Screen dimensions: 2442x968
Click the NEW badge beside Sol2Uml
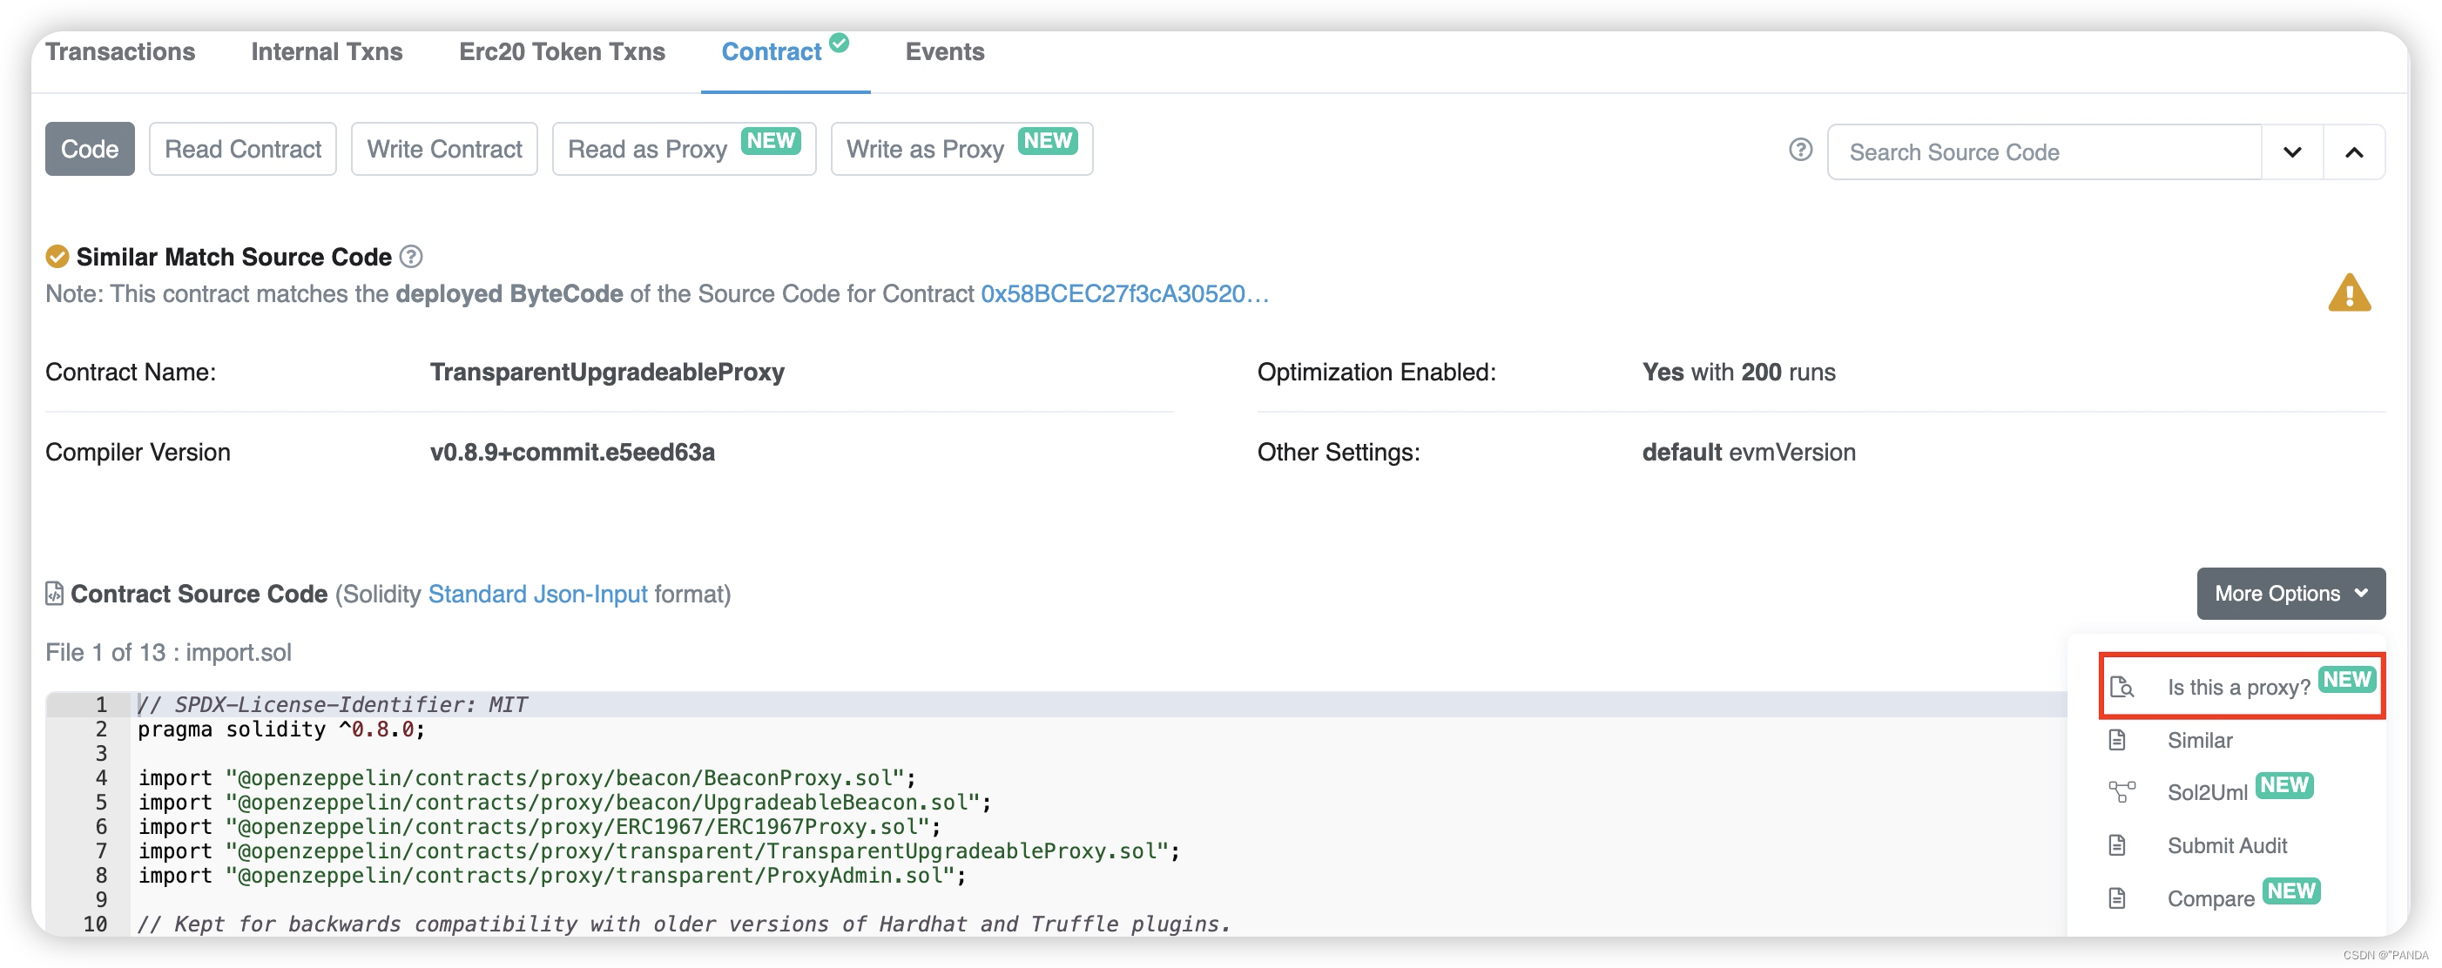click(x=2283, y=785)
